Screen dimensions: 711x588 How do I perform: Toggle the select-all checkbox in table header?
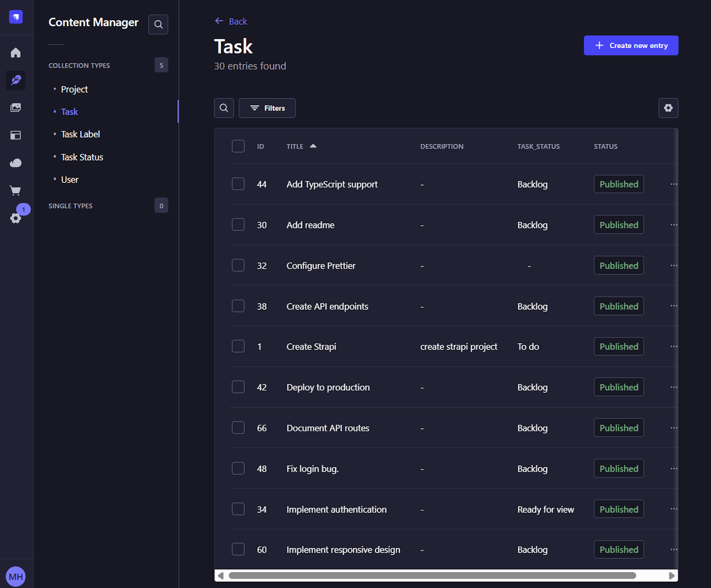[238, 146]
